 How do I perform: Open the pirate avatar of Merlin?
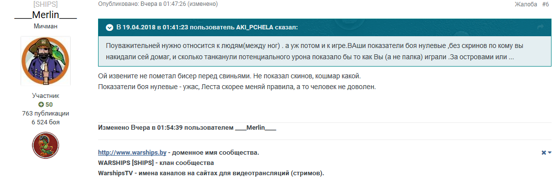click(x=46, y=61)
